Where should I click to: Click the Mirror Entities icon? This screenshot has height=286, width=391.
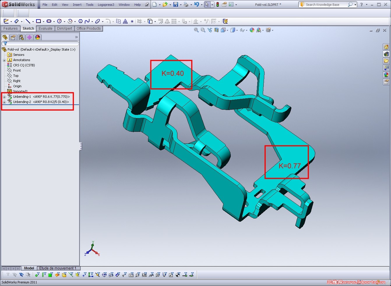tap(167, 21)
